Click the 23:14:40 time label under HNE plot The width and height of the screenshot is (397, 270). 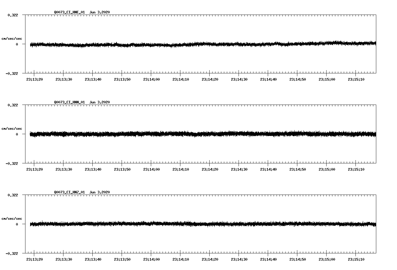pyautogui.click(x=268, y=79)
